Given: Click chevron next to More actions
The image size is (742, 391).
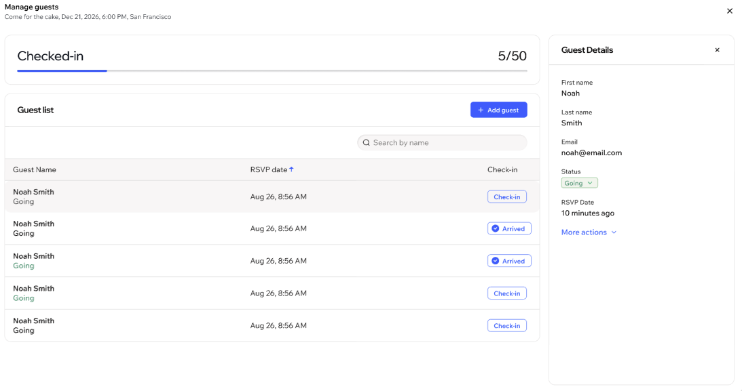Looking at the screenshot, I should click(614, 232).
